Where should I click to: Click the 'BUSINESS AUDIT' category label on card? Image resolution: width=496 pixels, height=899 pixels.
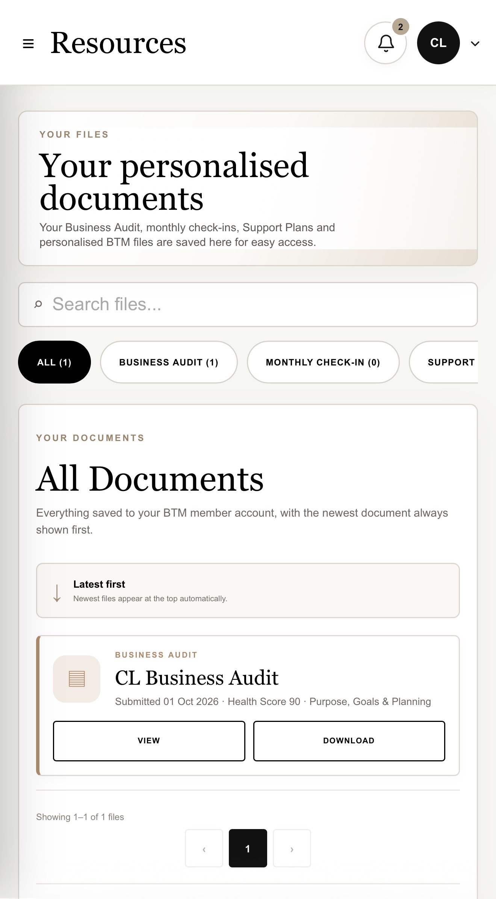[156, 655]
